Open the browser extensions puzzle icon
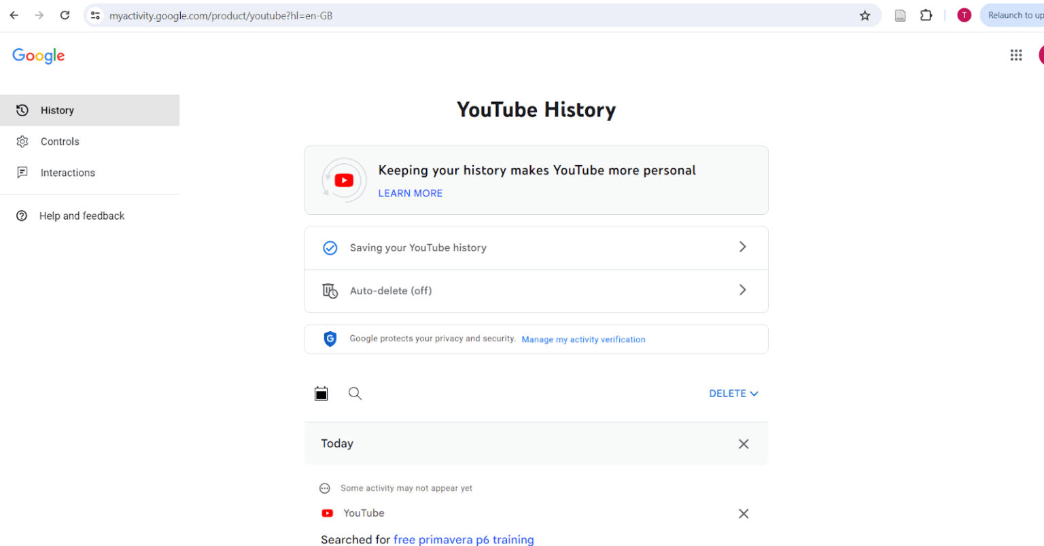Screen dimensions: 1044x546 point(926,15)
